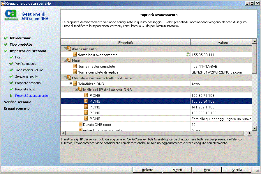Select the Impostazioni volume step
Image resolution: width=261 pixels, height=175 pixels.
pyautogui.click(x=29, y=70)
